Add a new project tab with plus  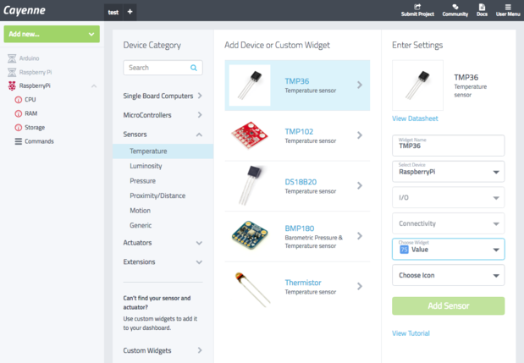point(130,12)
